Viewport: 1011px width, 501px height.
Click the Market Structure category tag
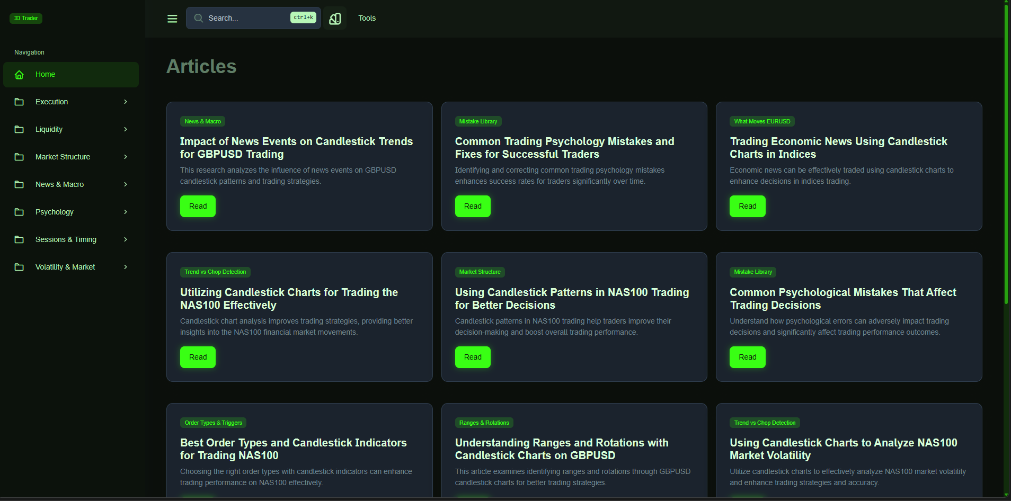480,272
